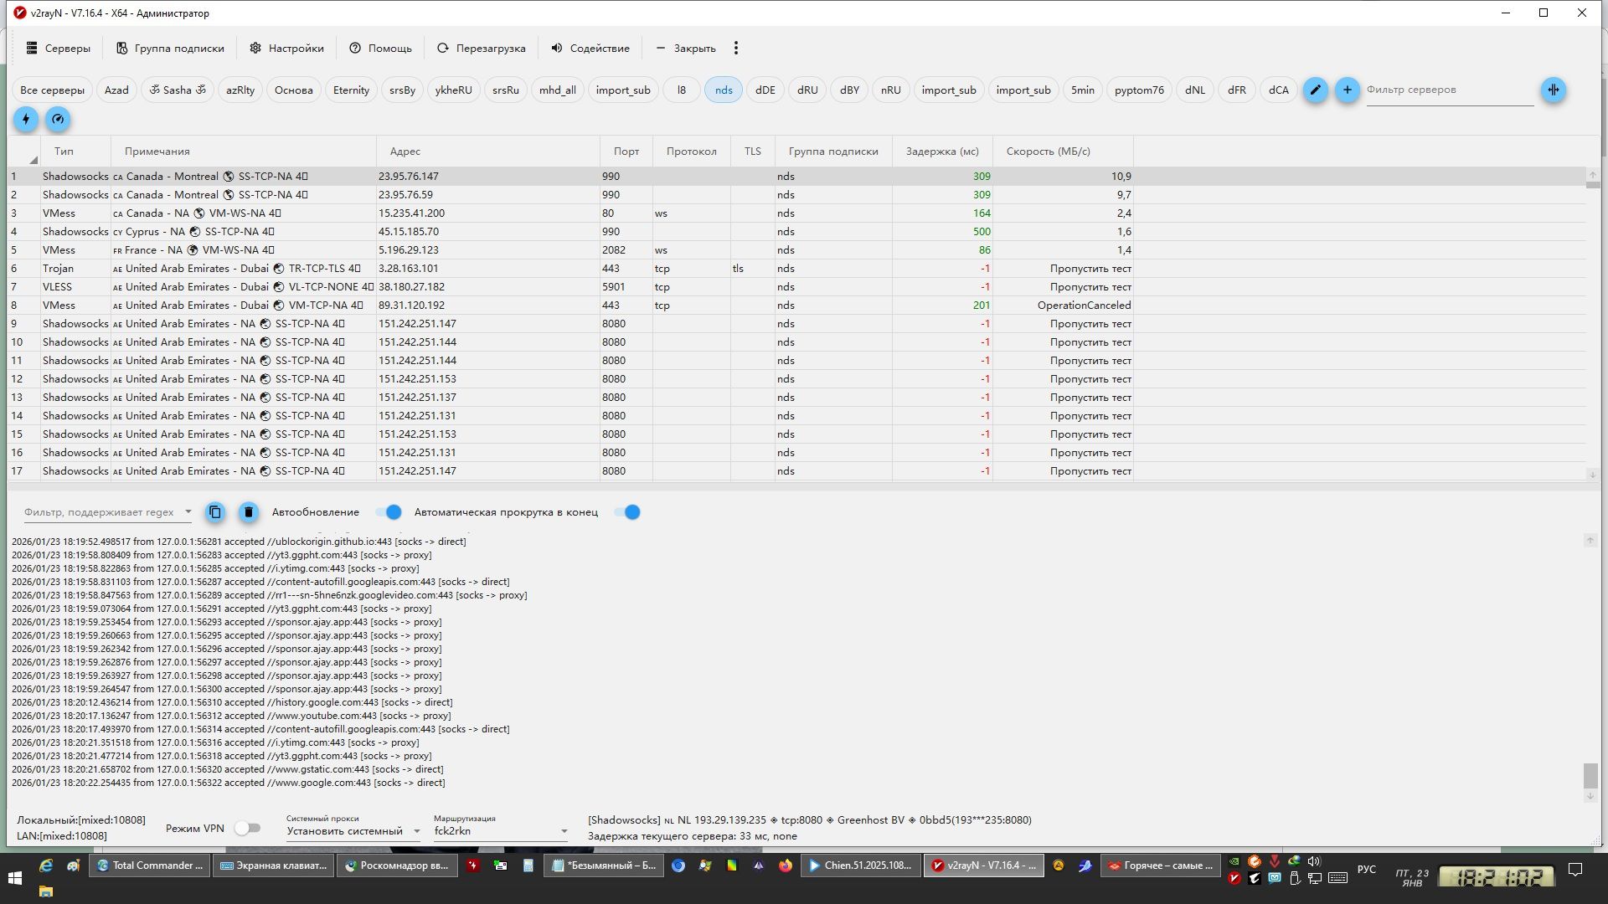Screen dimensions: 1608x904
Task: Sort the list by Адрес column
Action: click(x=488, y=152)
